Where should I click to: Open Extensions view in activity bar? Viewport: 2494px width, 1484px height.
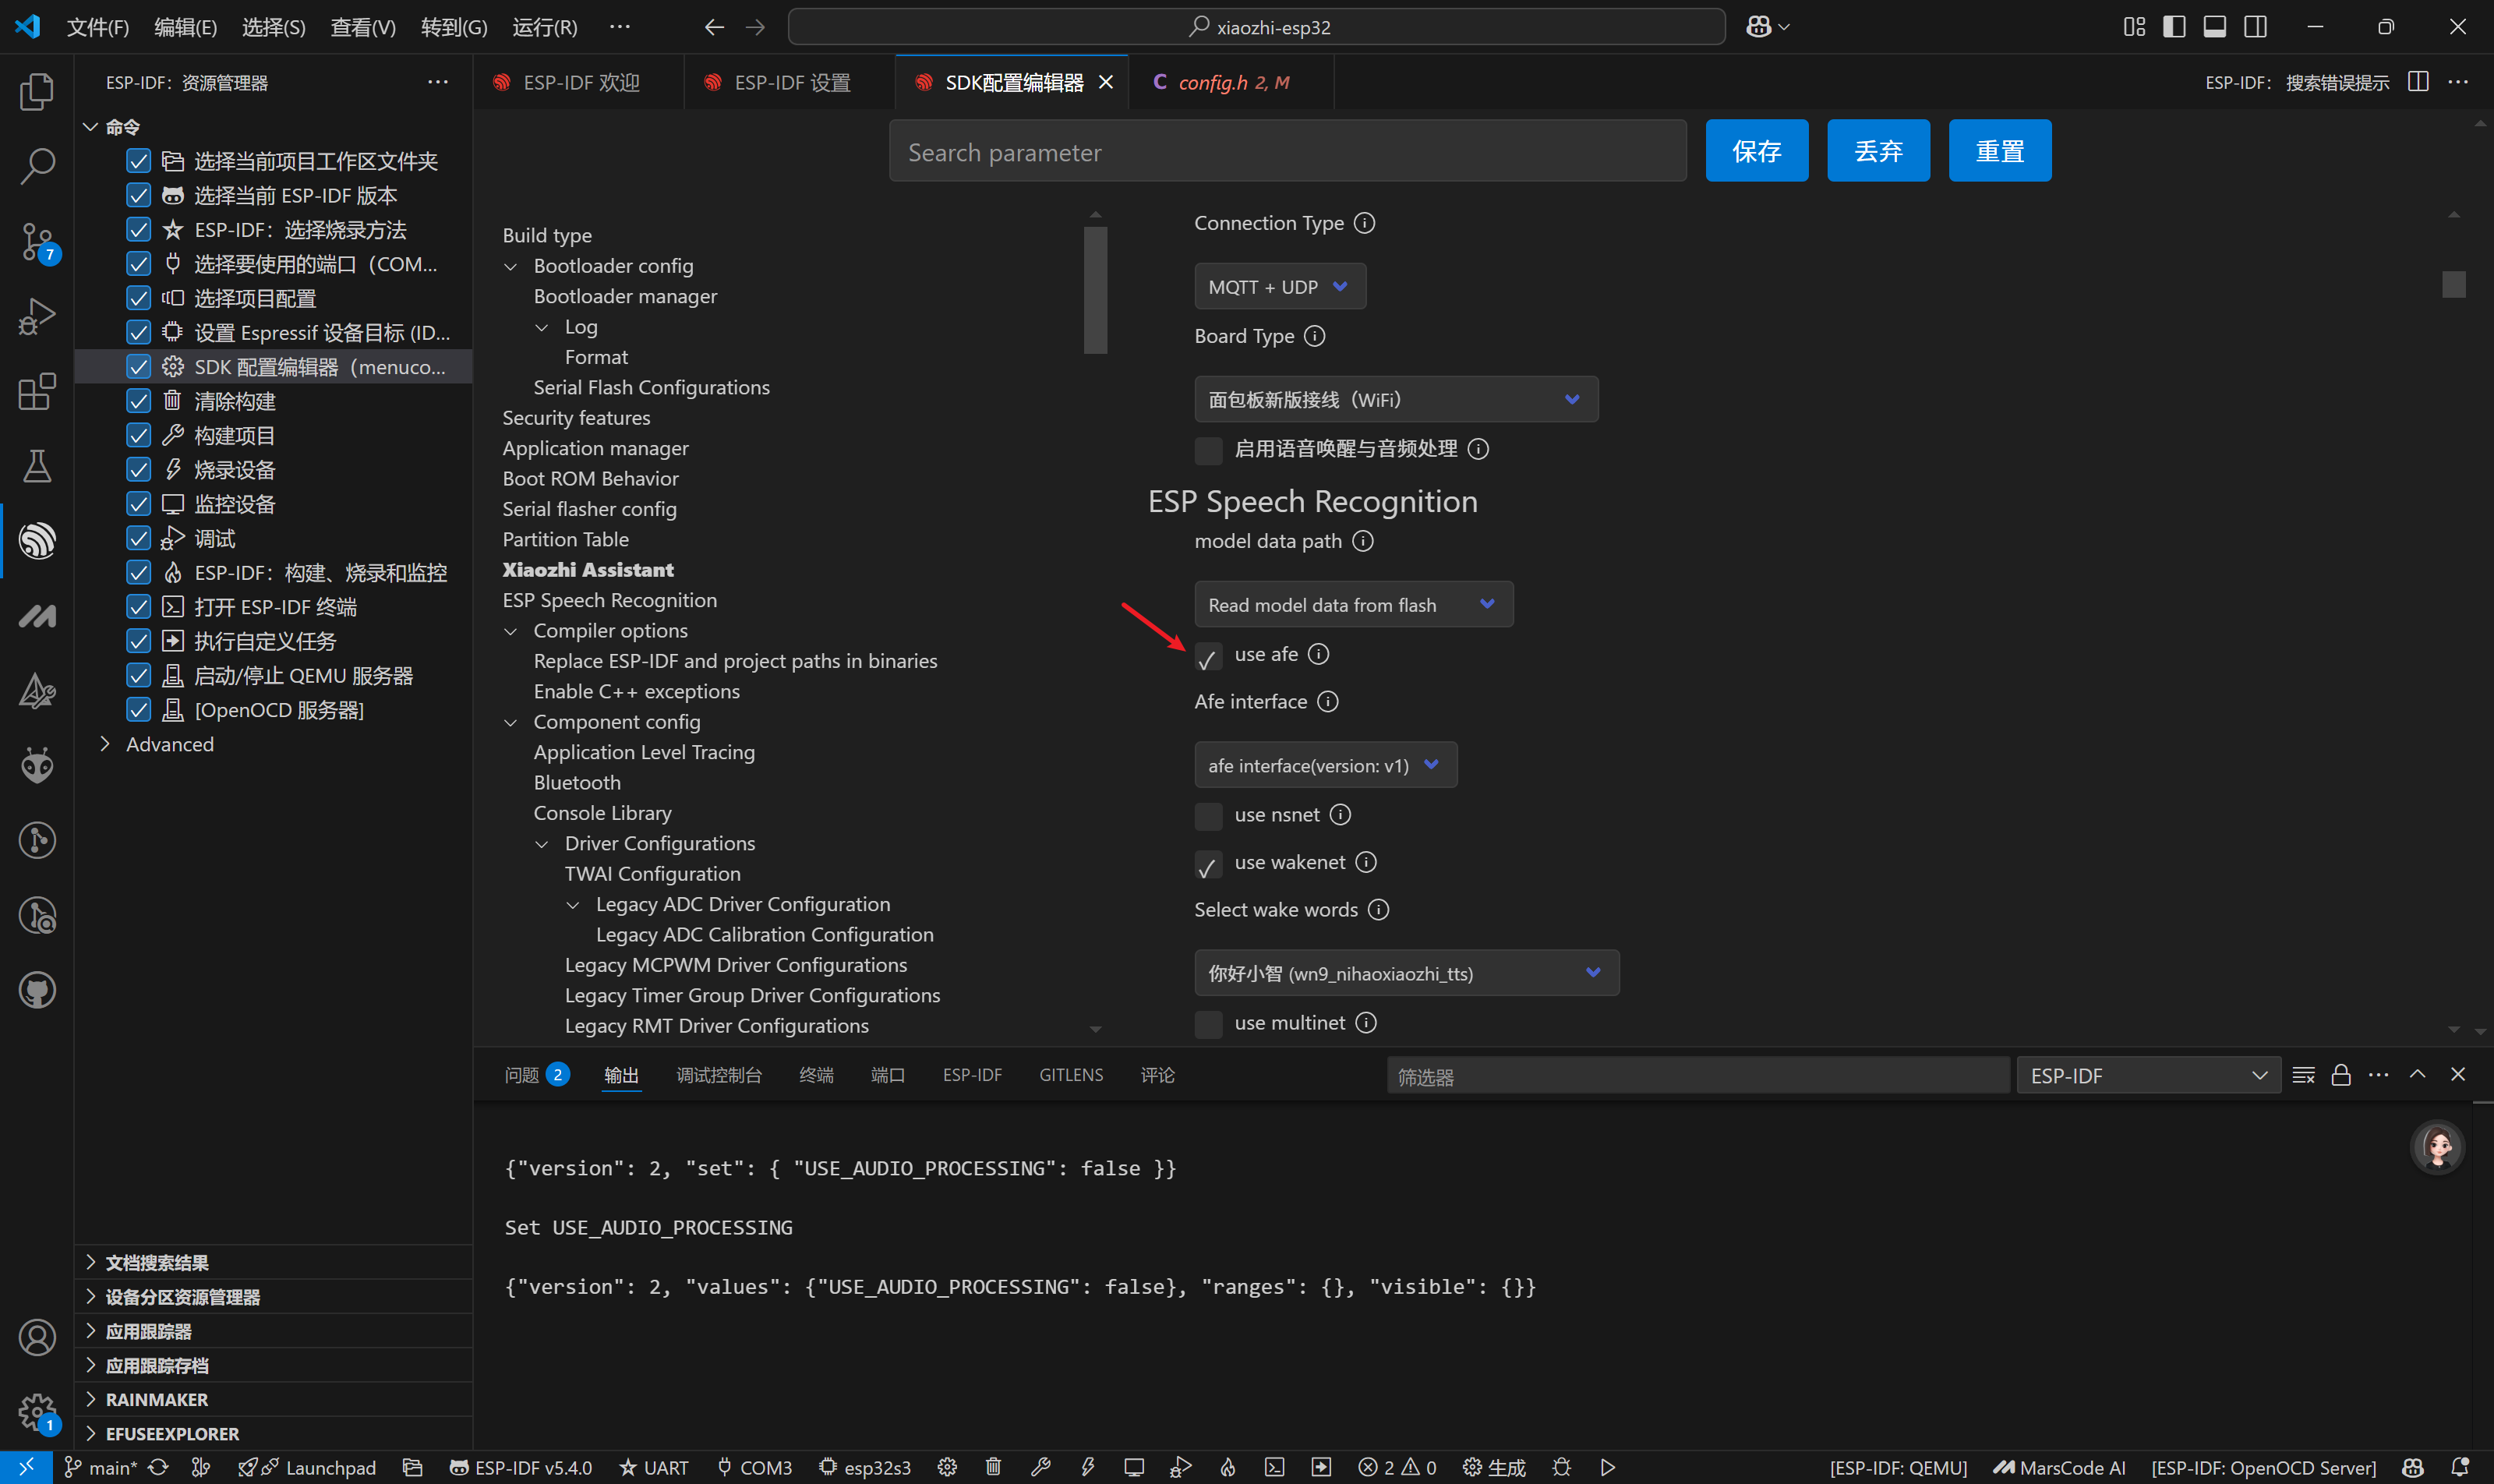37,391
